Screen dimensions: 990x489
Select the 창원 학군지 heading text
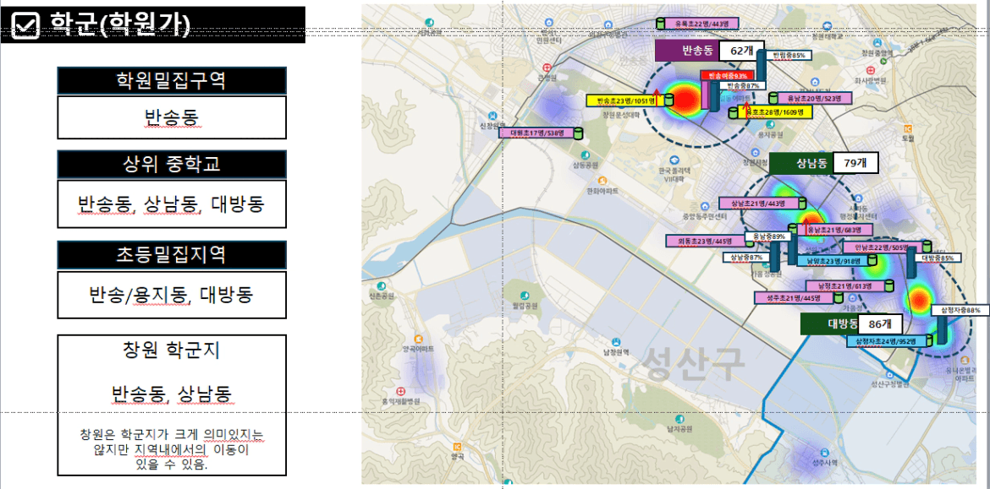tap(172, 351)
